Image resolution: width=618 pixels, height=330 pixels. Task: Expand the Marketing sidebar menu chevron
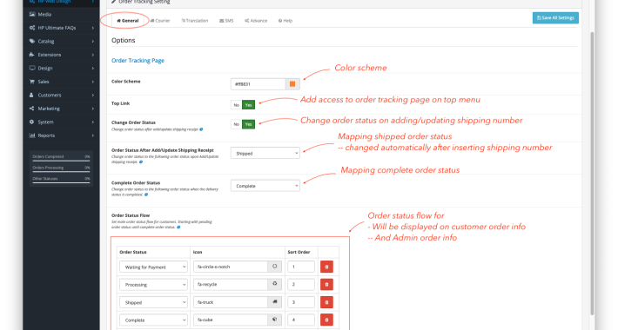coord(93,109)
